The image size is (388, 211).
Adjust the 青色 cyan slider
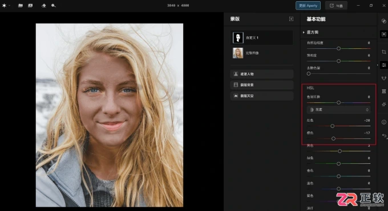[338, 176]
